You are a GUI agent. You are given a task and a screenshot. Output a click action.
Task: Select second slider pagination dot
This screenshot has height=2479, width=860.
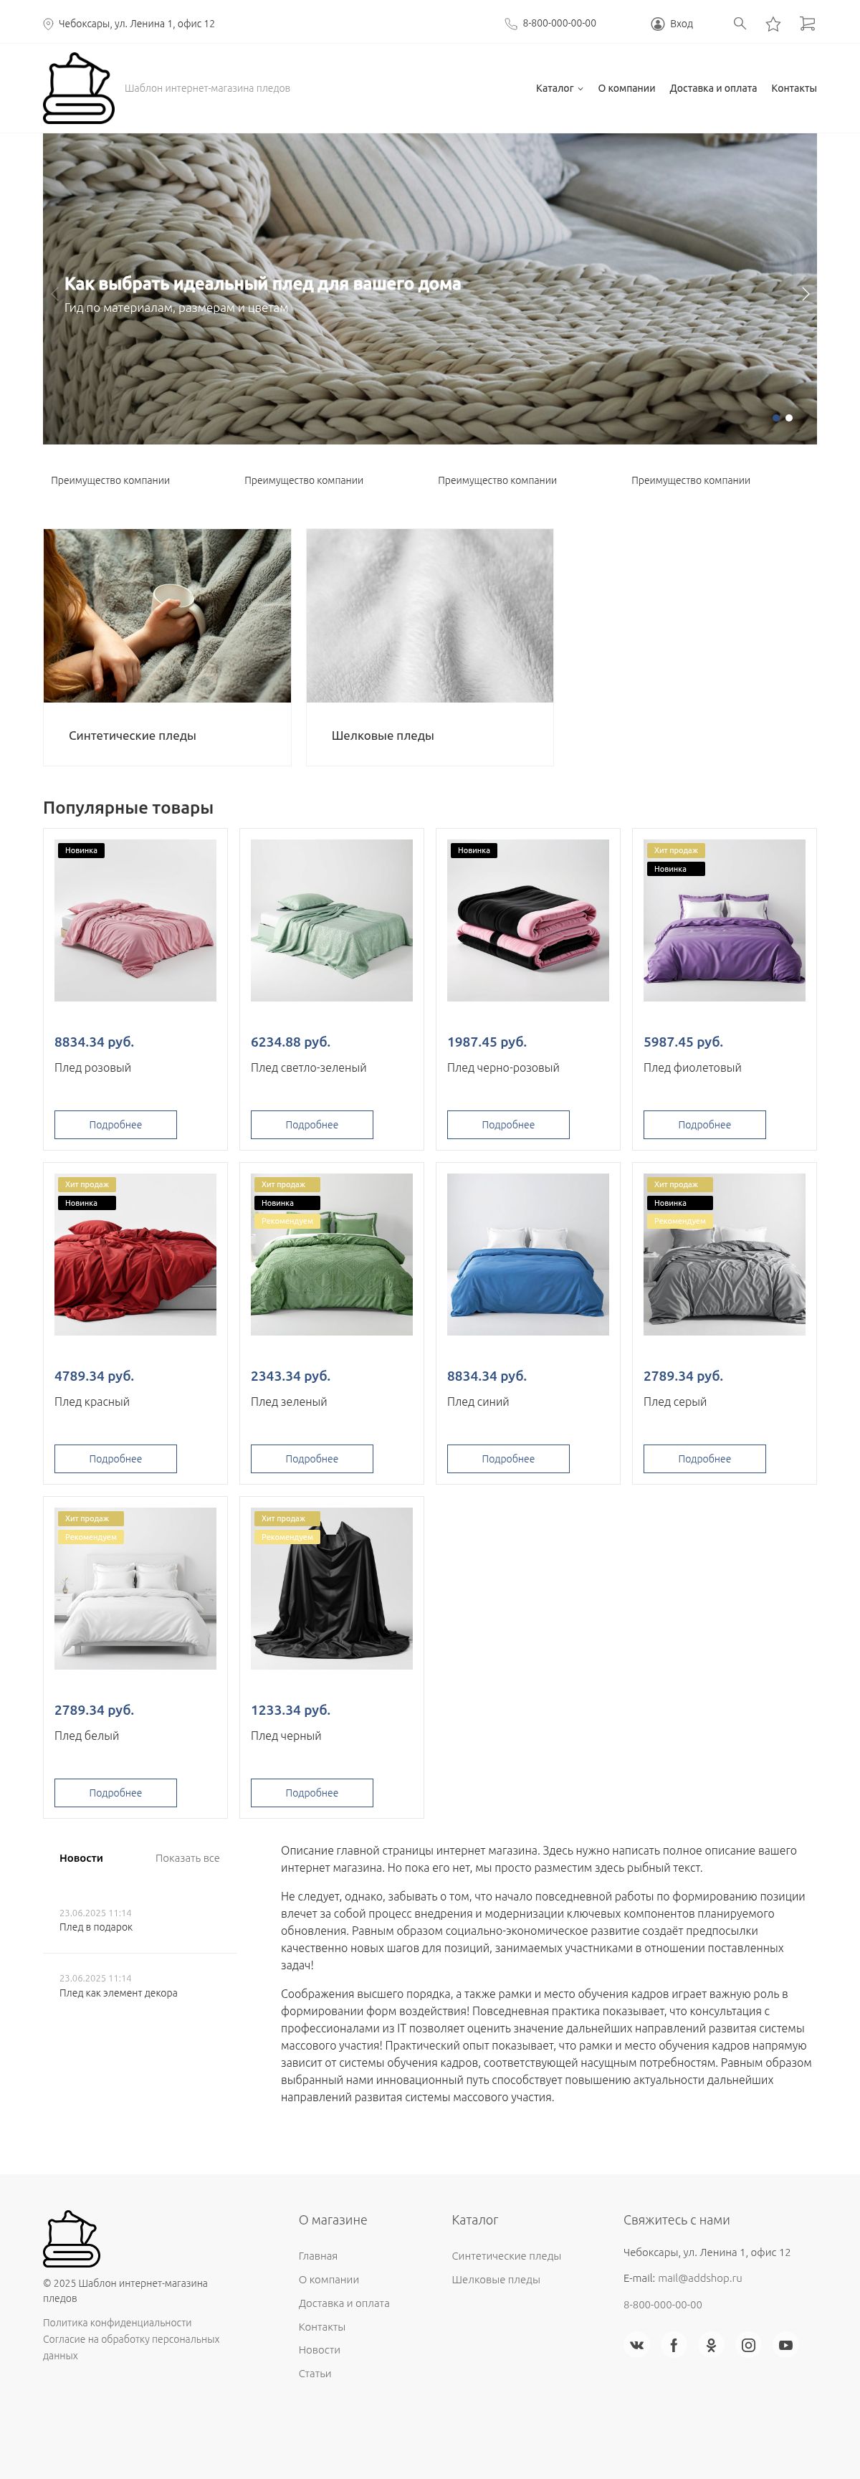(x=789, y=418)
